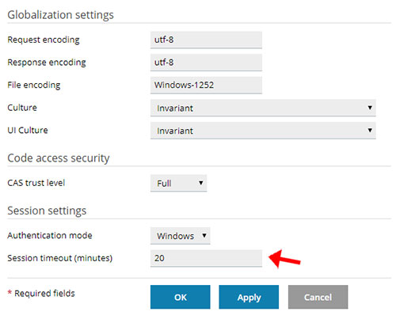Expand the UI Culture dropdown
Viewport: 396px width, 319px height.
(x=263, y=131)
